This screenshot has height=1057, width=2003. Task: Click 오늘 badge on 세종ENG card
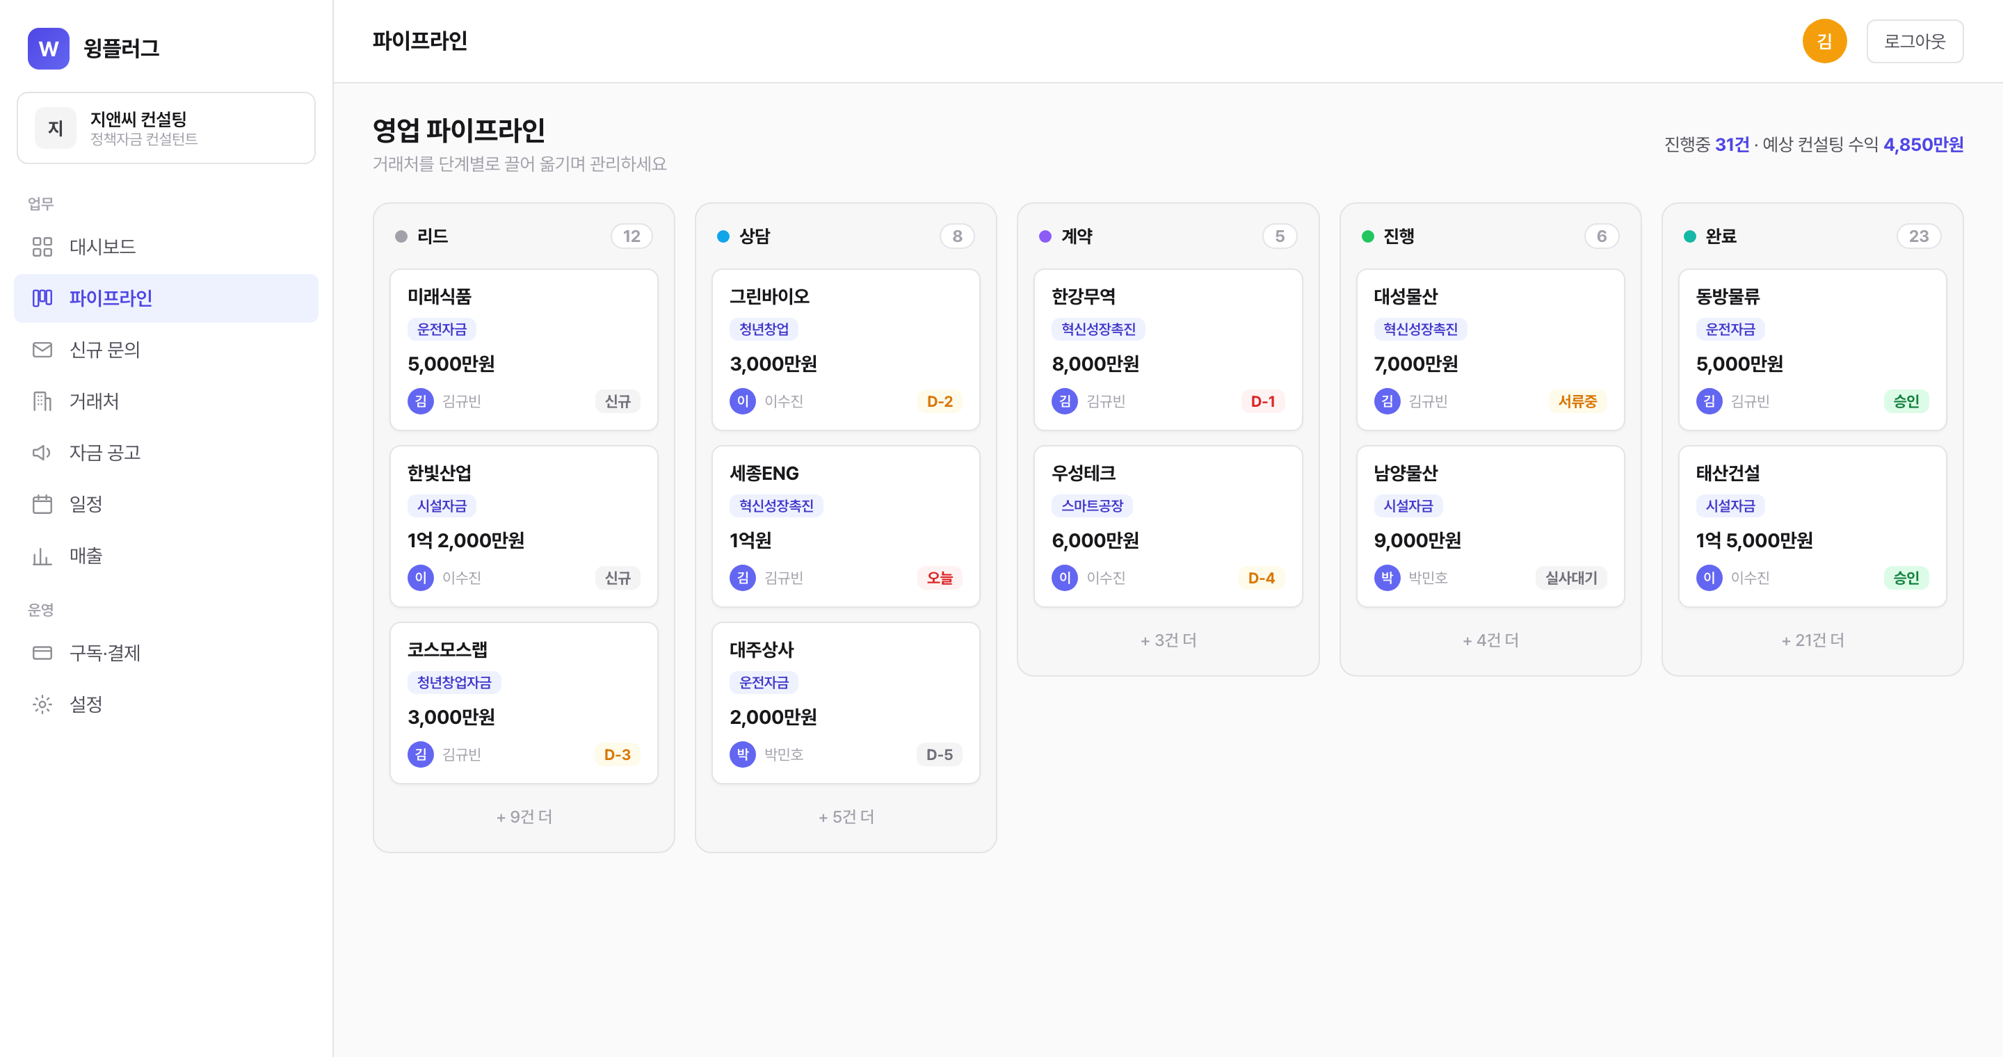(x=940, y=577)
